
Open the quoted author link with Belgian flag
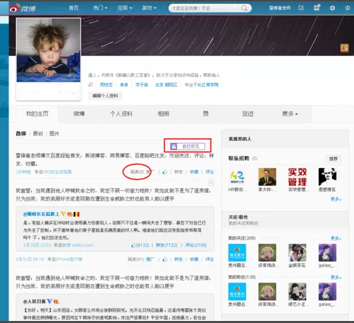point(41,214)
